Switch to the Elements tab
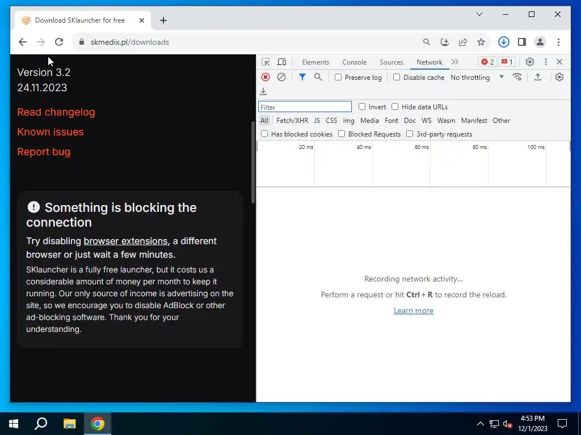Image resolution: width=581 pixels, height=435 pixels. click(x=315, y=62)
